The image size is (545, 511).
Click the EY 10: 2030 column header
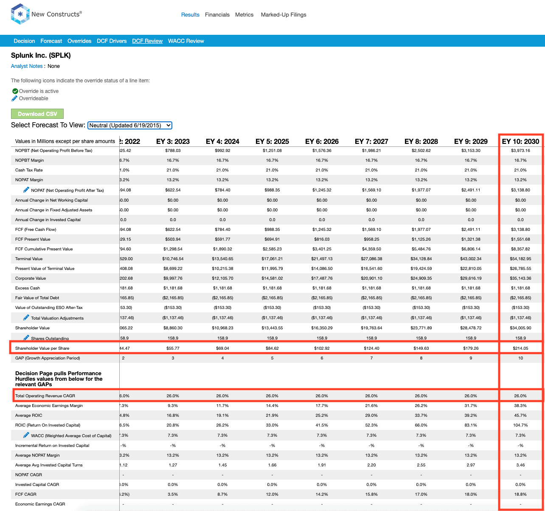click(x=520, y=141)
